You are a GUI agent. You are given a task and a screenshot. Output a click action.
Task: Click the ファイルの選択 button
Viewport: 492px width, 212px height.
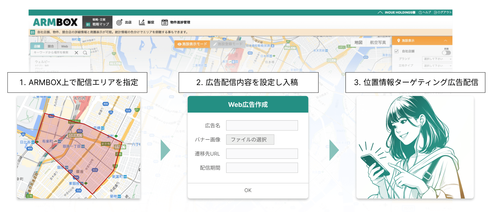(250, 139)
